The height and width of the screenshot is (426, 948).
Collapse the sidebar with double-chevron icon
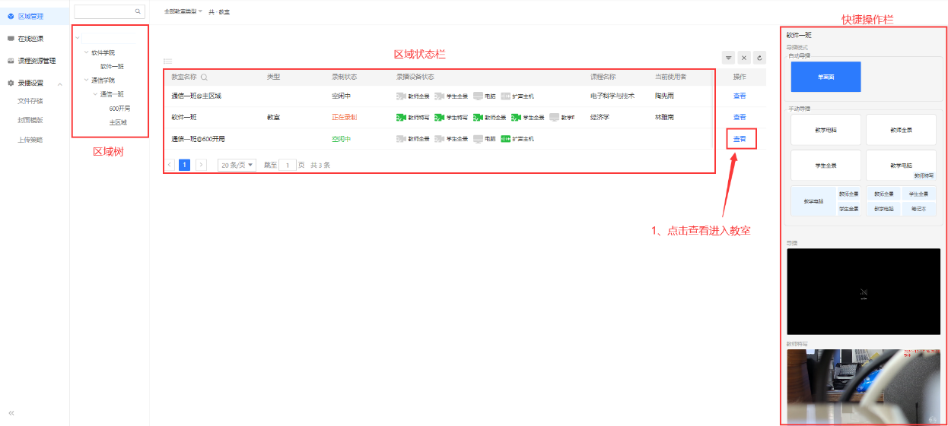point(11,412)
